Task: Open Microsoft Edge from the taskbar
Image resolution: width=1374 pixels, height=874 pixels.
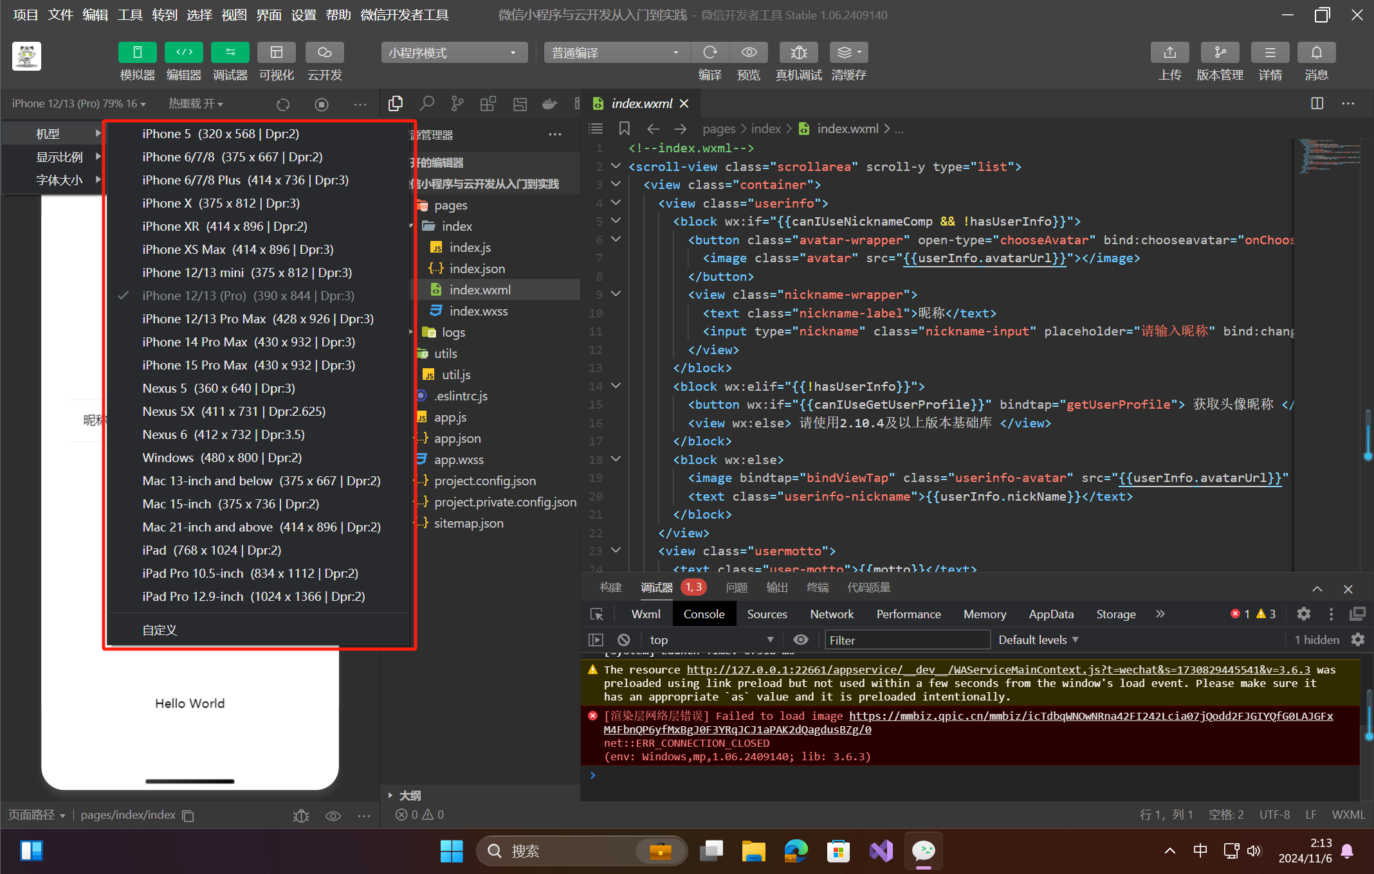Action: (796, 851)
